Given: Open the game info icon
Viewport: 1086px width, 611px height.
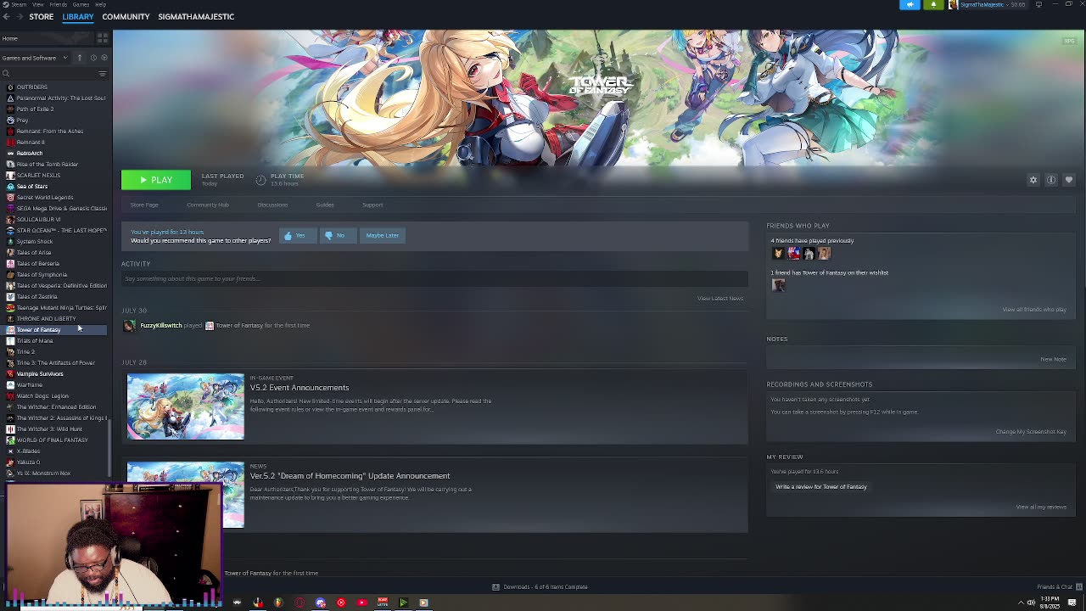Looking at the screenshot, I should (1051, 180).
